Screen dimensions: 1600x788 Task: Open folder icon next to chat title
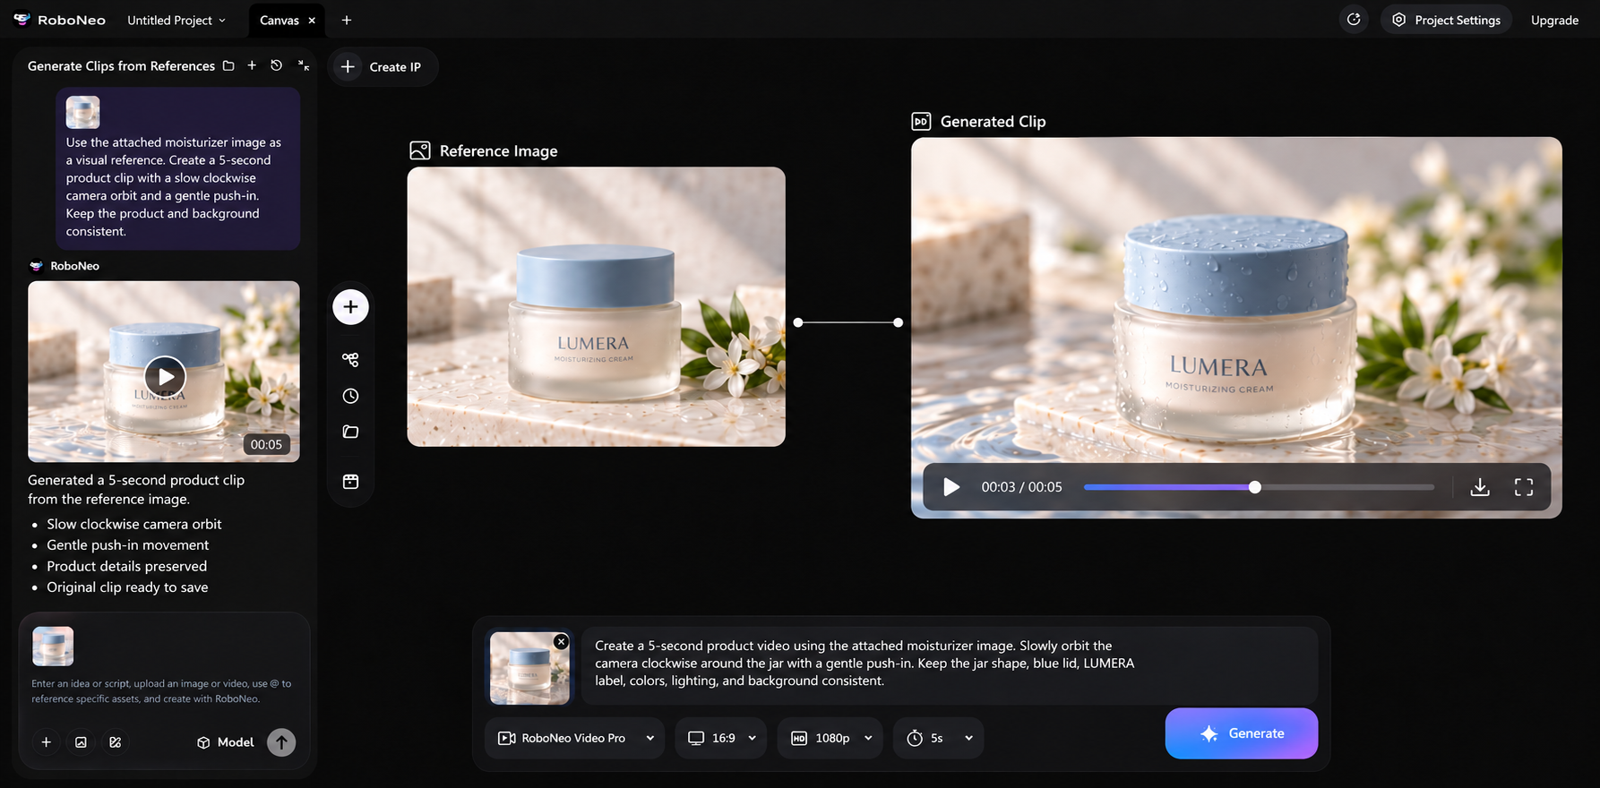pyautogui.click(x=228, y=65)
